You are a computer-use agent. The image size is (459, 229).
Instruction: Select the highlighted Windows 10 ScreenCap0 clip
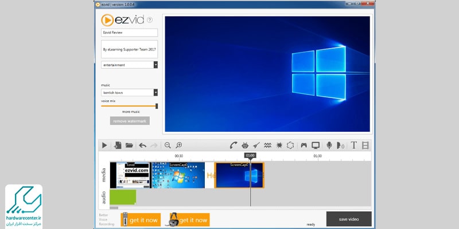point(239,175)
